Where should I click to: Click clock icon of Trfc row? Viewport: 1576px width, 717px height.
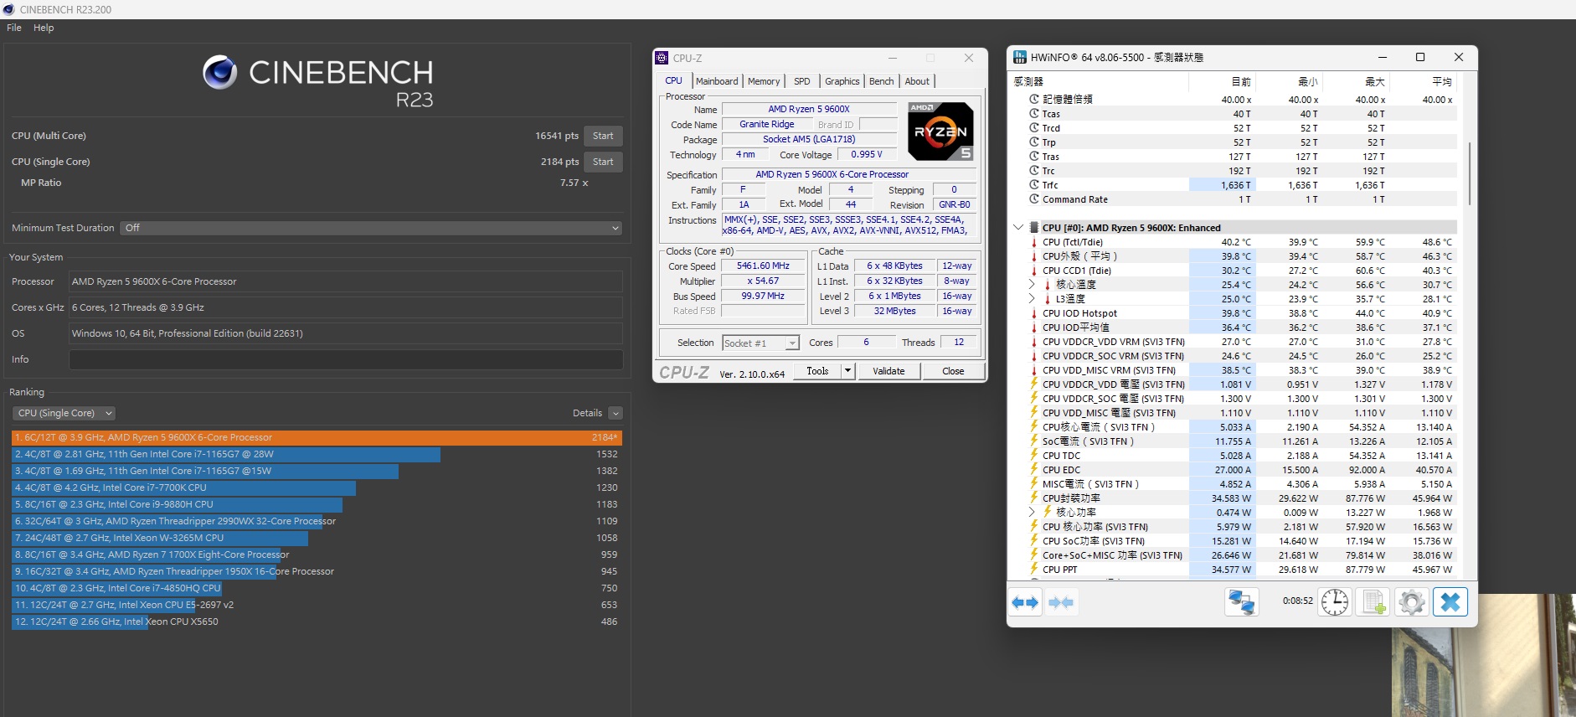(x=1034, y=185)
